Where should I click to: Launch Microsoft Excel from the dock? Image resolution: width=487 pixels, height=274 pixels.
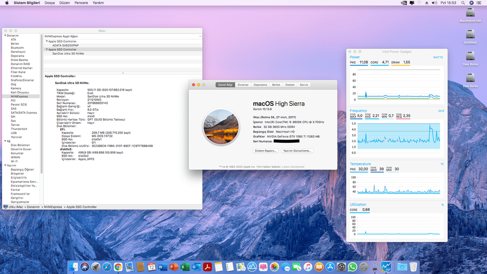[x=185, y=267]
